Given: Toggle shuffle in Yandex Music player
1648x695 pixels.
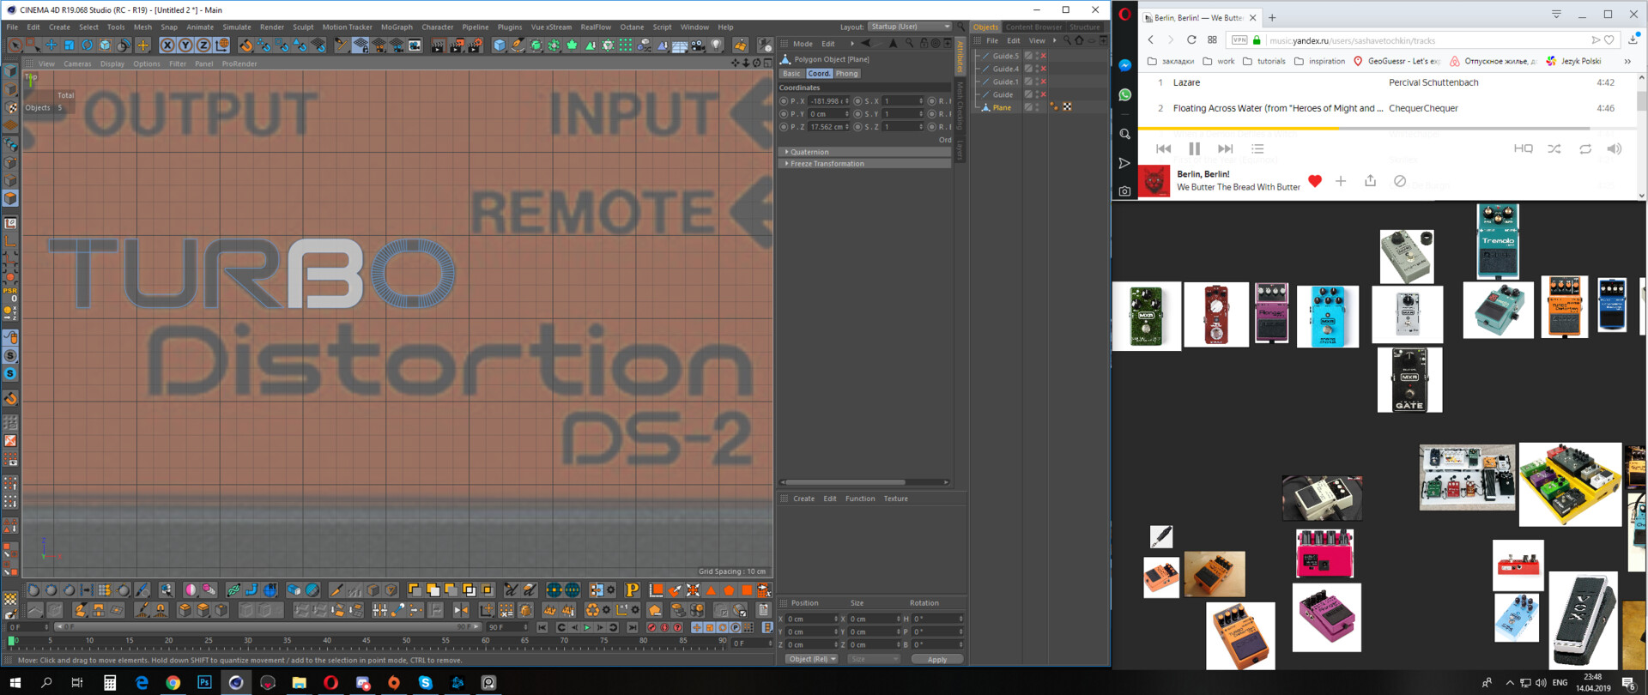Looking at the screenshot, I should click(x=1554, y=148).
